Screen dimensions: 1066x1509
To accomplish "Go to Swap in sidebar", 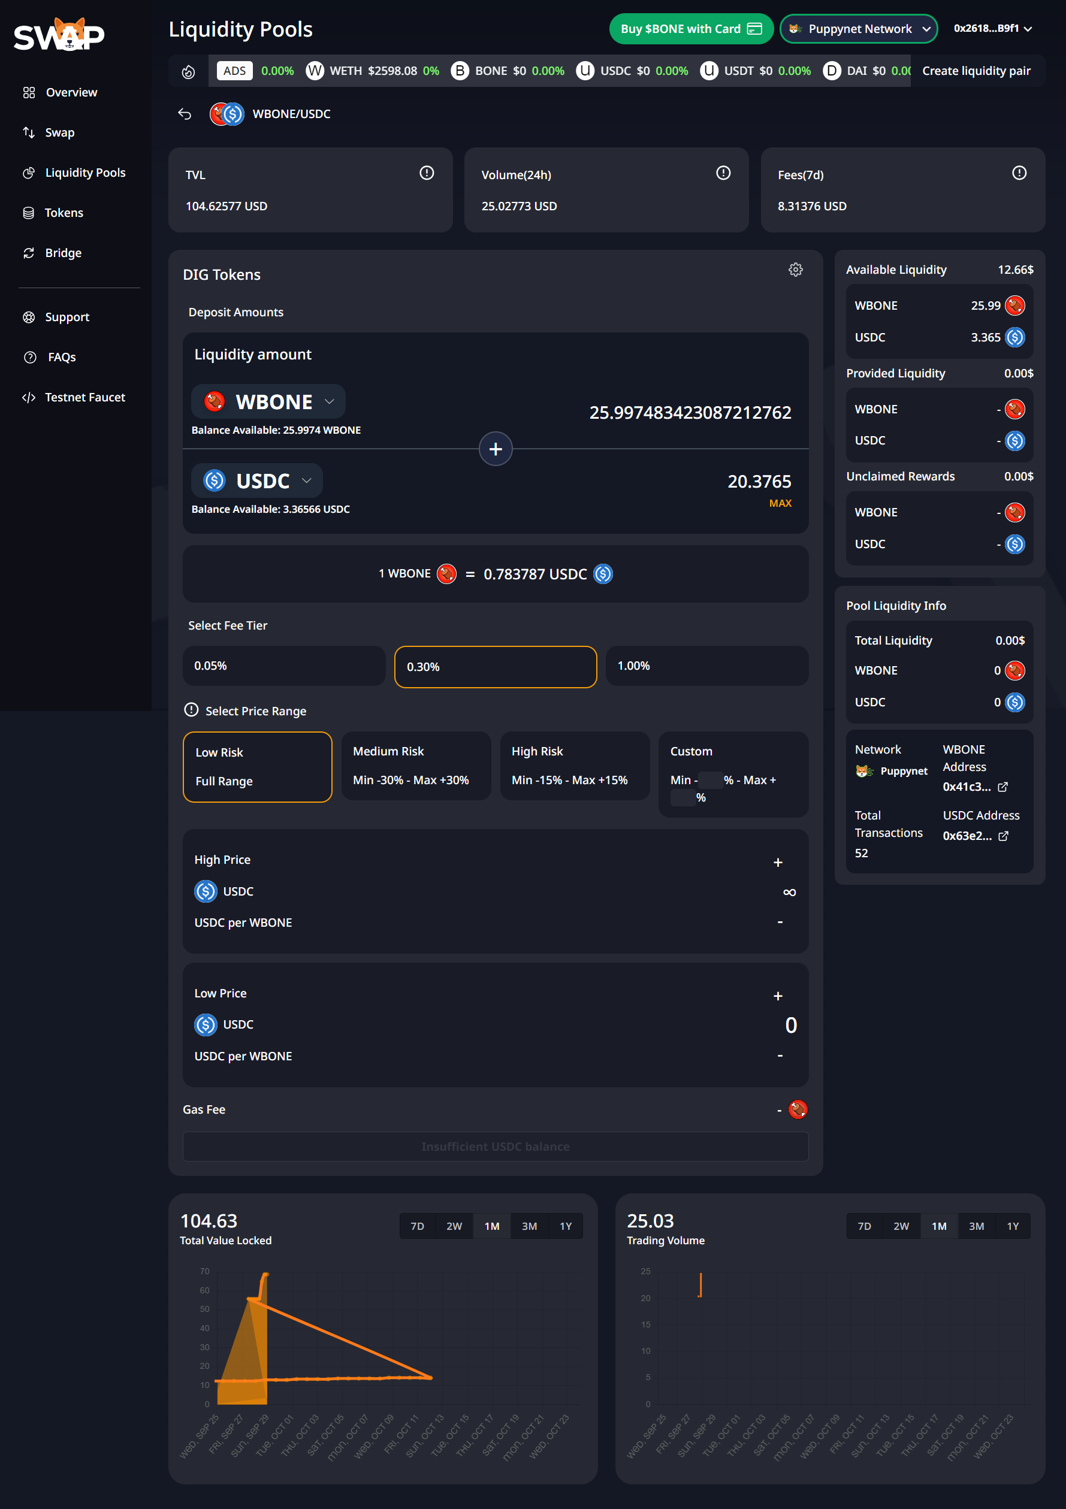I will coord(59,133).
